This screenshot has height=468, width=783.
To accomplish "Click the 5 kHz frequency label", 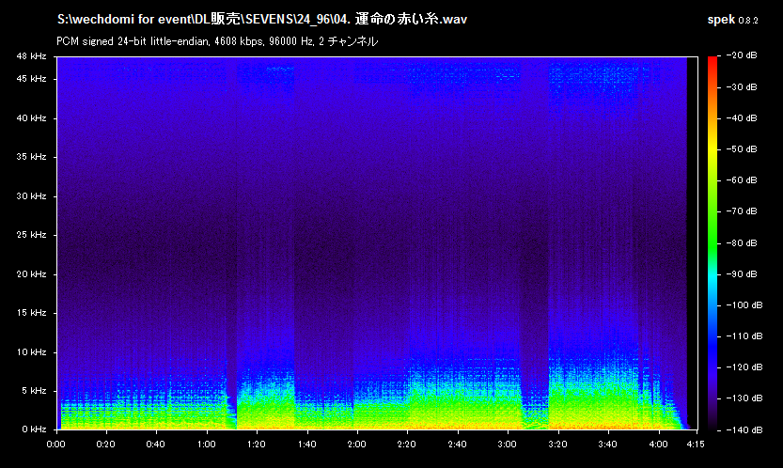I will (x=34, y=391).
